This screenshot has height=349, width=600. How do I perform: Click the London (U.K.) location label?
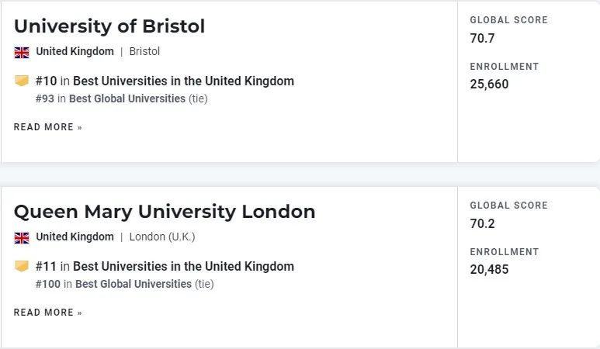pyautogui.click(x=162, y=237)
